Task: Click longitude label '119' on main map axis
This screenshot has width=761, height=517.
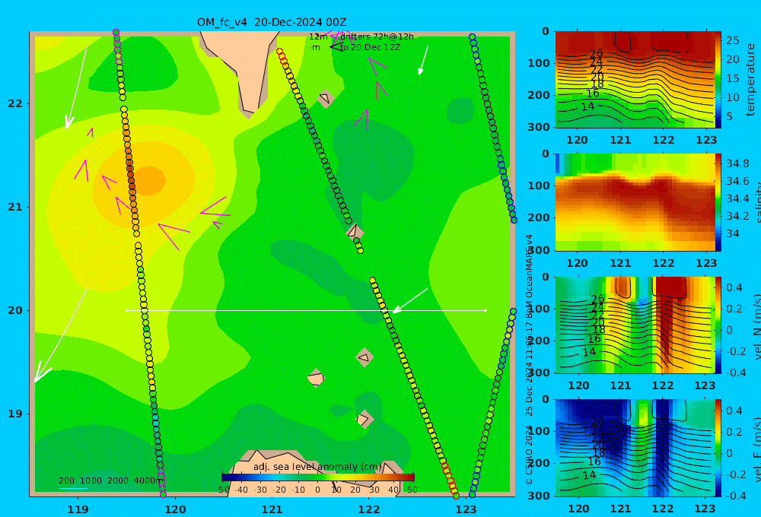Action: [78, 509]
